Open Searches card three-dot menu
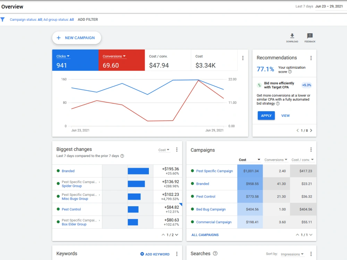347x260 pixels. pos(311,254)
